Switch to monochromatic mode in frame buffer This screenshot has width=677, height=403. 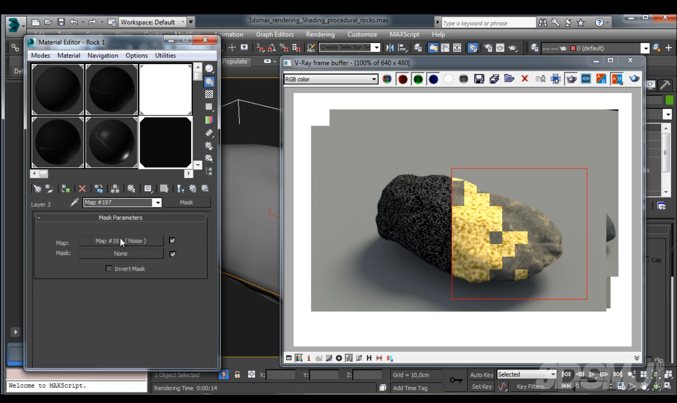[463, 79]
